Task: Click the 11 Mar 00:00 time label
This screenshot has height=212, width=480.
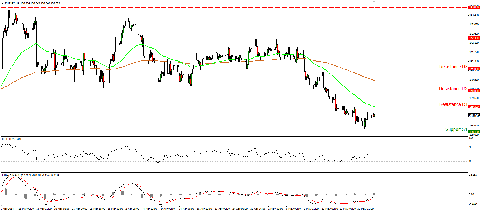Action: (x=26, y=209)
